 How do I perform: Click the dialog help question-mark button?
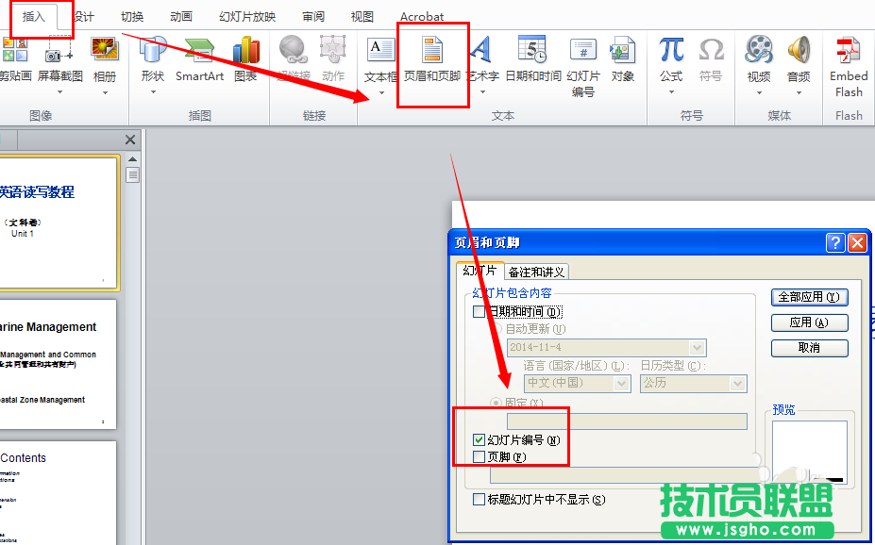[x=834, y=242]
